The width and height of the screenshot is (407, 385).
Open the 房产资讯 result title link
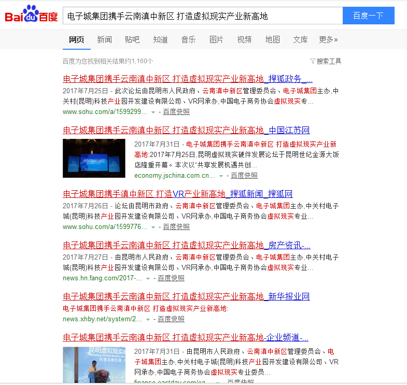[187, 245]
